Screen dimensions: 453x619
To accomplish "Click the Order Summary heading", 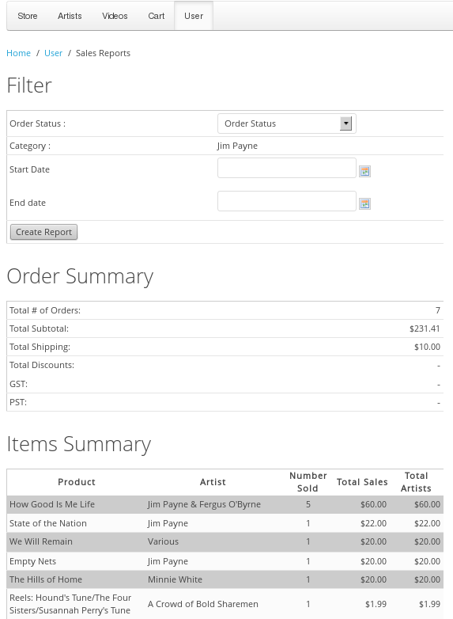I will coord(80,276).
